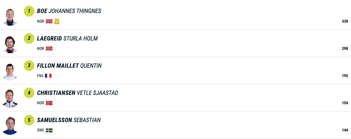The image size is (351, 139).
Task: Click the Sweden flag under Samuelsson
Action: click(x=49, y=130)
